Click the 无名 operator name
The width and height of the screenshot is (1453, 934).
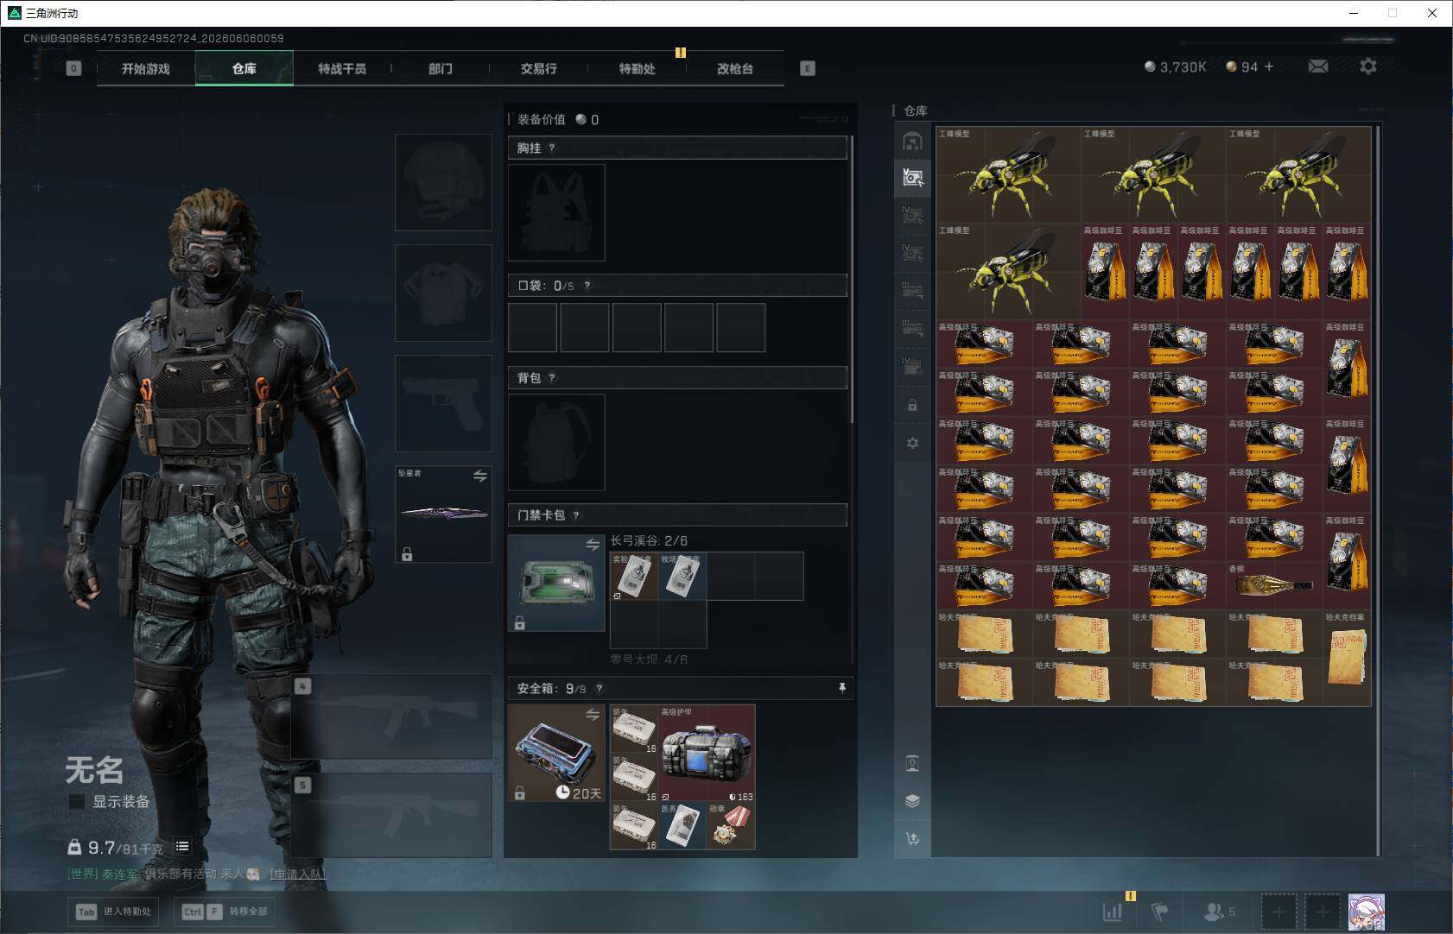tap(94, 770)
